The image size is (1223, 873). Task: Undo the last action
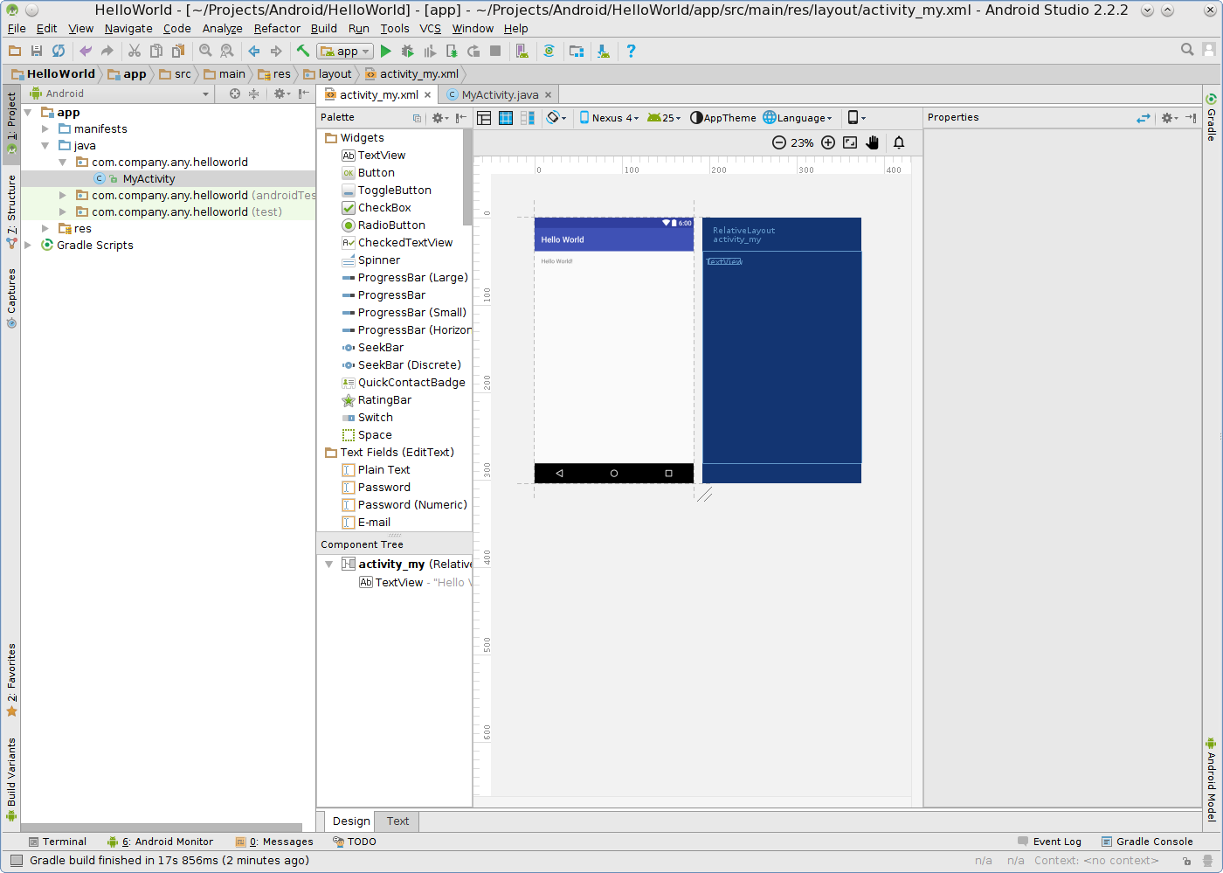[86, 51]
